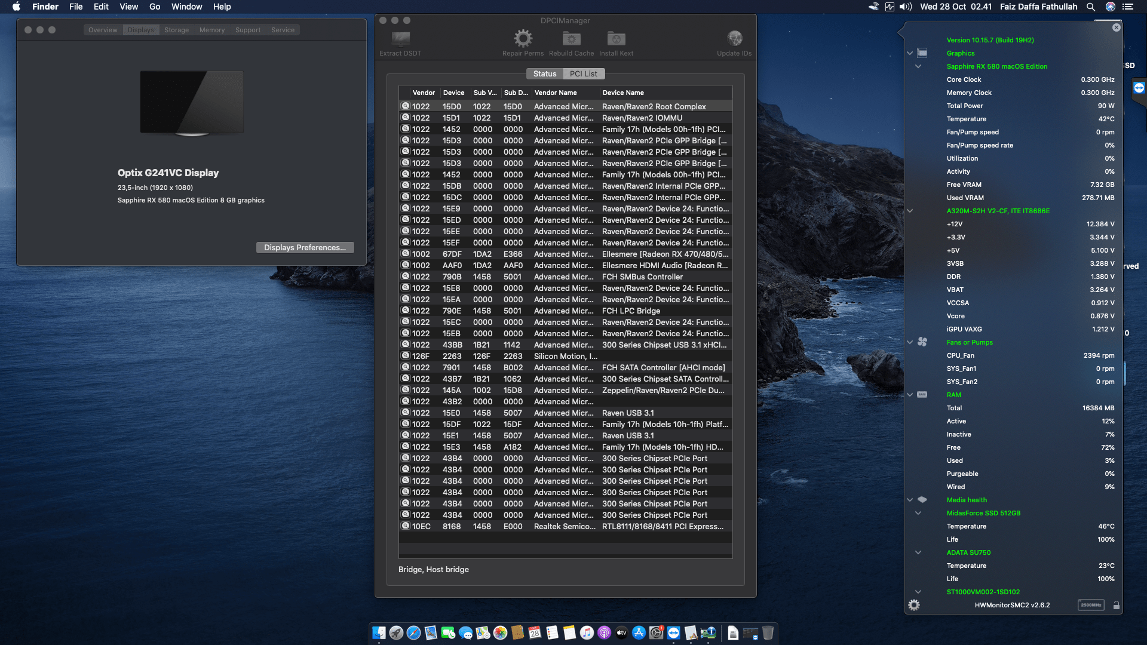
Task: Expand the ST1000VM002-1SD102 drive group
Action: tap(918, 592)
